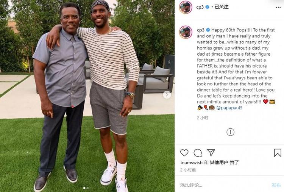Focus the 添加评论 comment field
The width and height of the screenshot is (284, 192).
click(225, 185)
